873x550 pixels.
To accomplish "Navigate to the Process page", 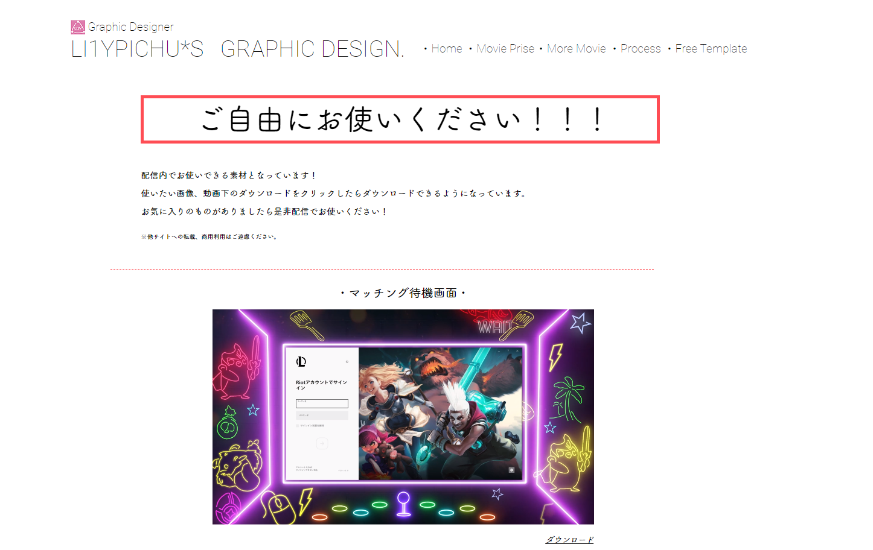I will point(641,49).
